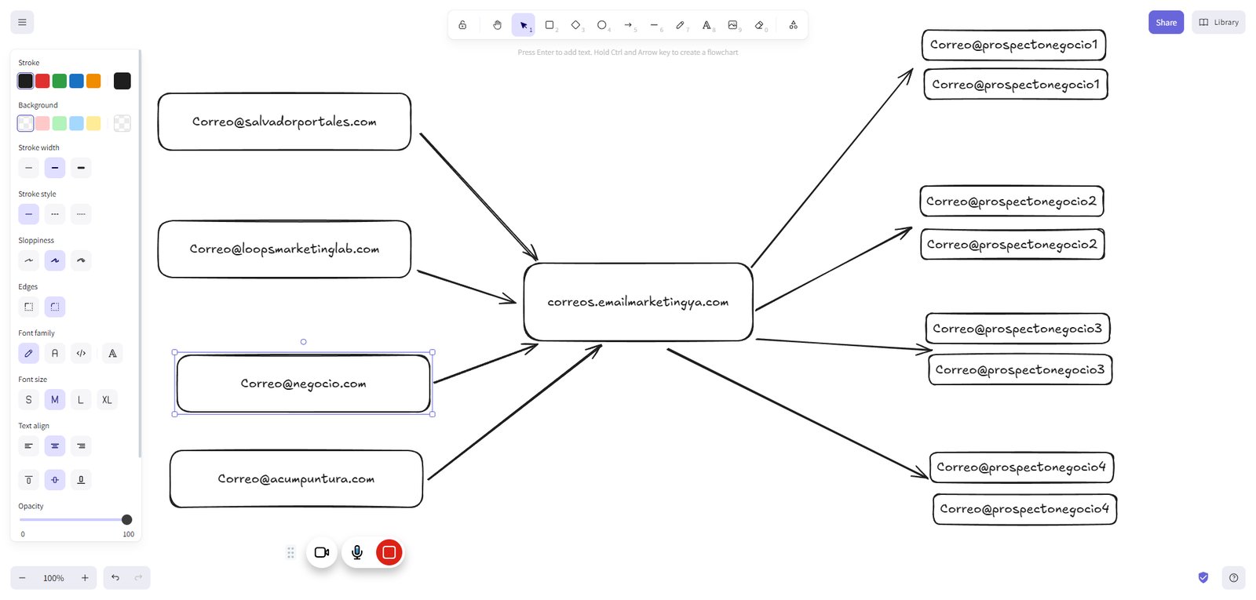
Task: Open the more tools shapes menu
Action: tap(793, 25)
